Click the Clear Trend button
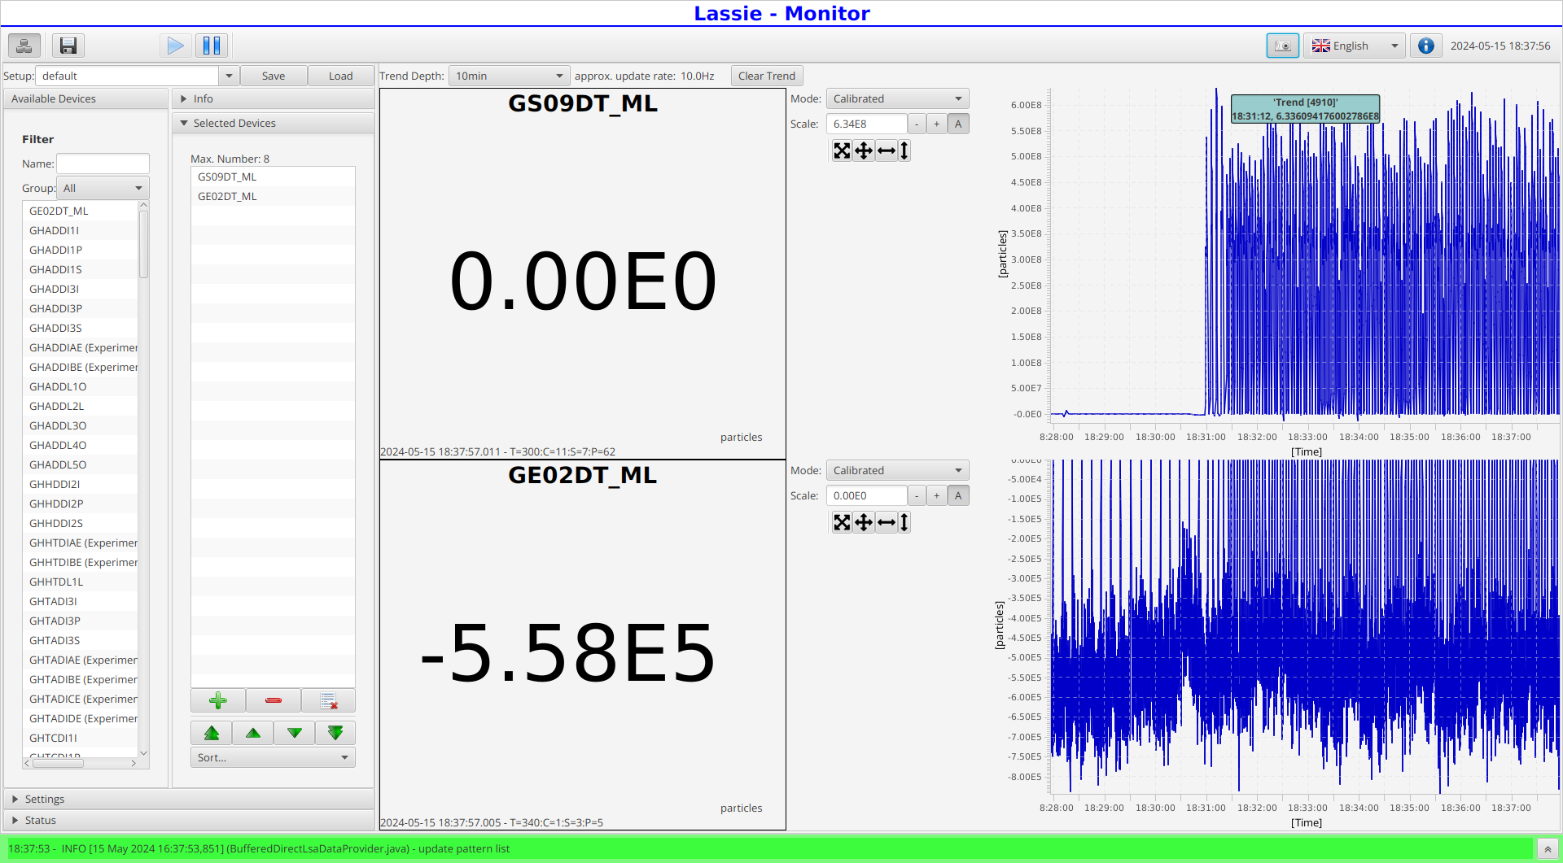 point(767,76)
